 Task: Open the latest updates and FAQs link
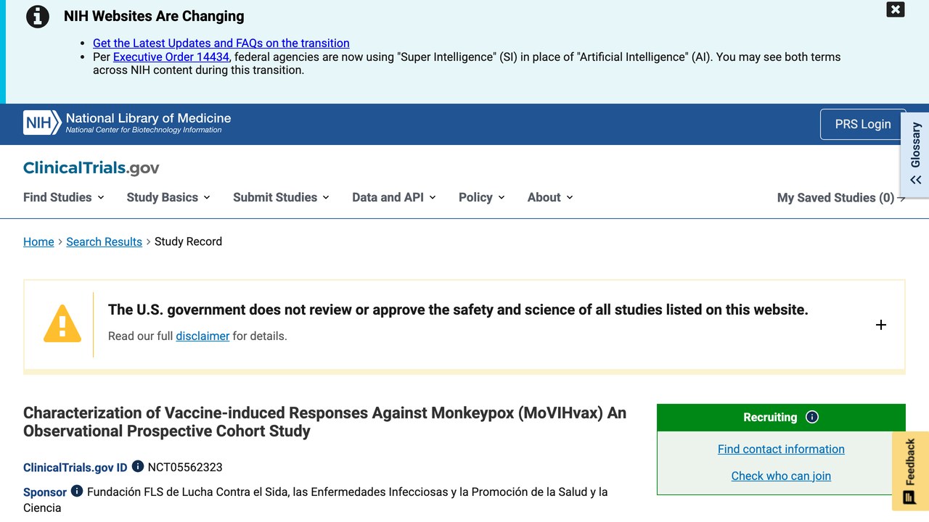click(x=221, y=43)
